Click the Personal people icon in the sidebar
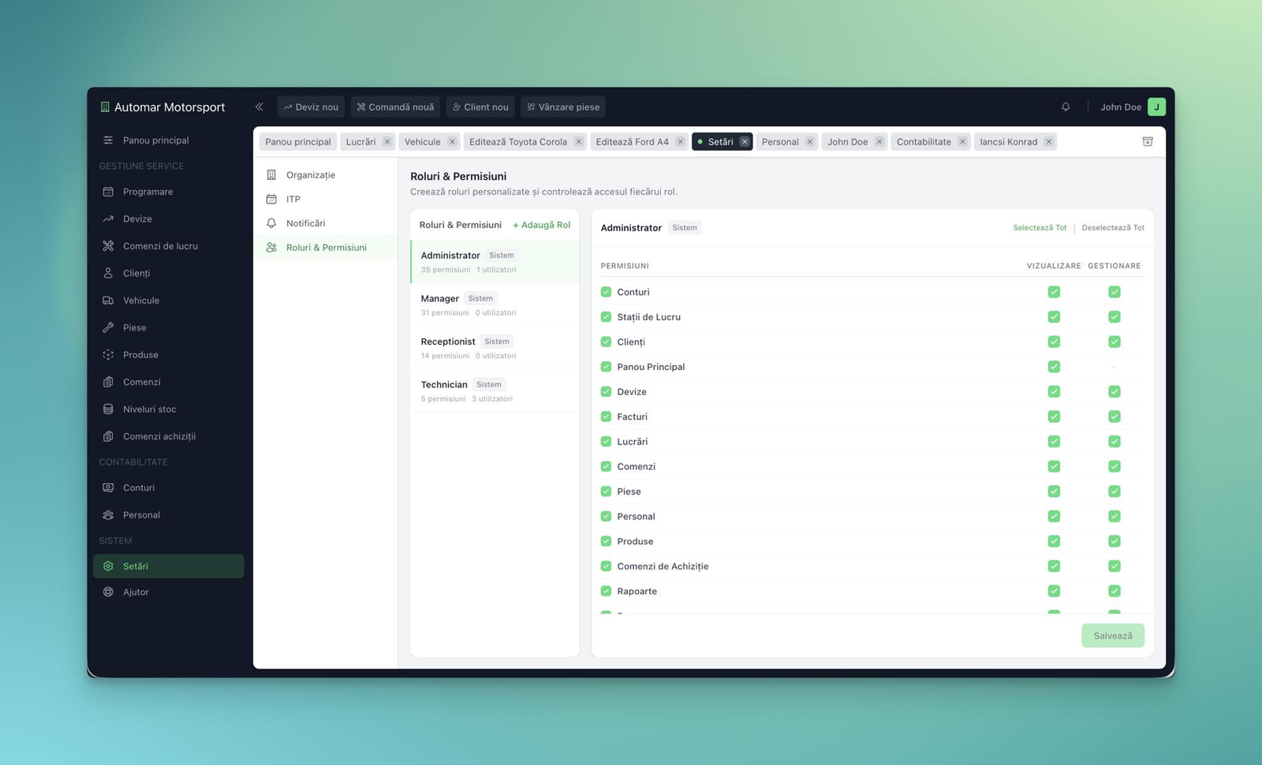The image size is (1262, 765). point(108,515)
